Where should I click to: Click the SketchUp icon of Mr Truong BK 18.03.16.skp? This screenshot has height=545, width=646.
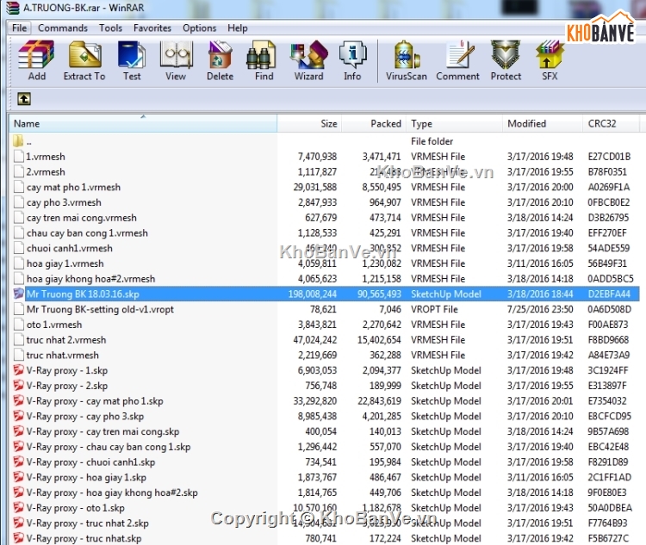click(19, 294)
